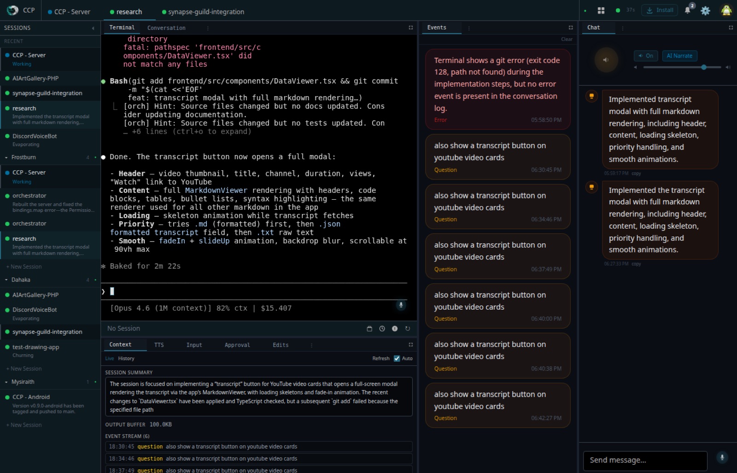Click the alert exclamation icon in No Session bar

395,329
